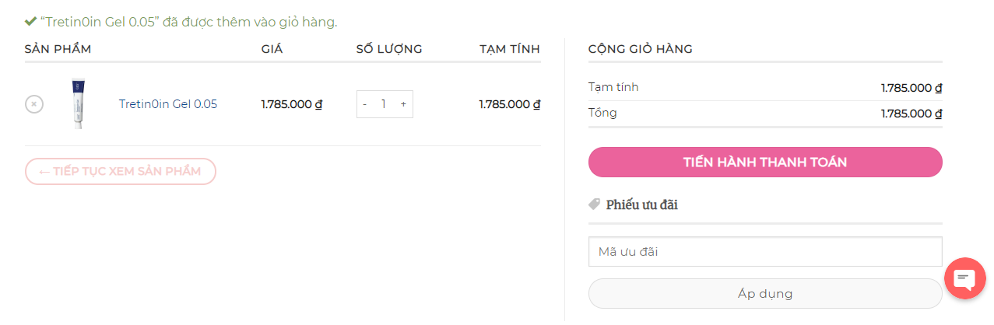This screenshot has width=994, height=325.
Task: Open the Tretin0in Gel product thumbnail
Action: point(77,103)
